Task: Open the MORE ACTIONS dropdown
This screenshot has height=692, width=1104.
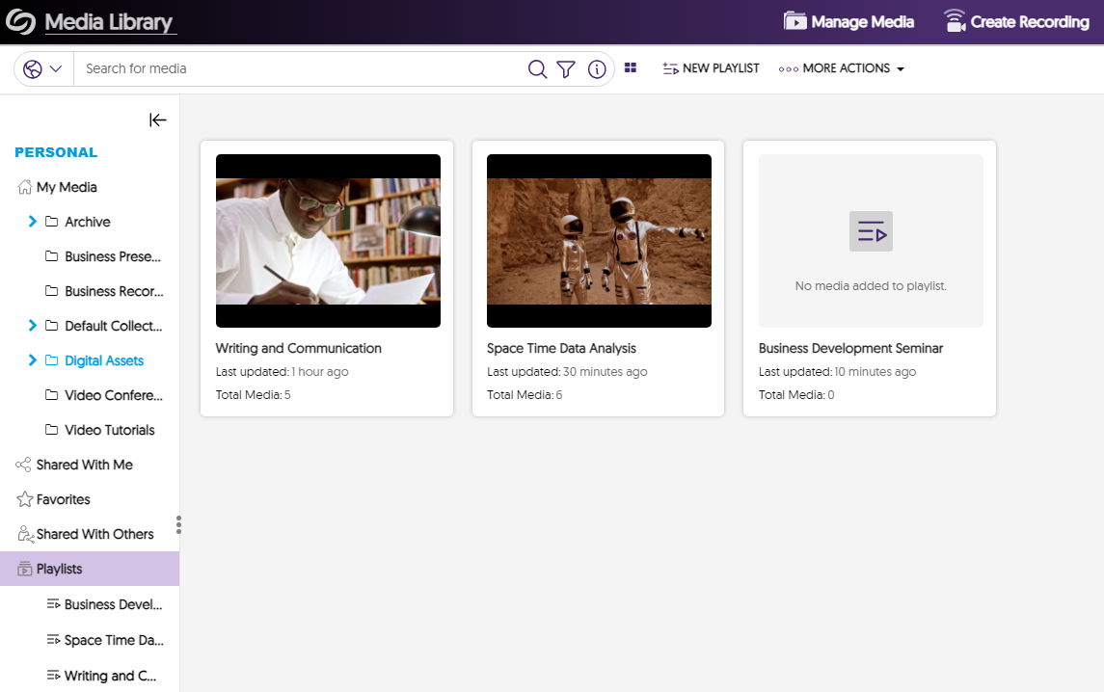Action: 840,68
